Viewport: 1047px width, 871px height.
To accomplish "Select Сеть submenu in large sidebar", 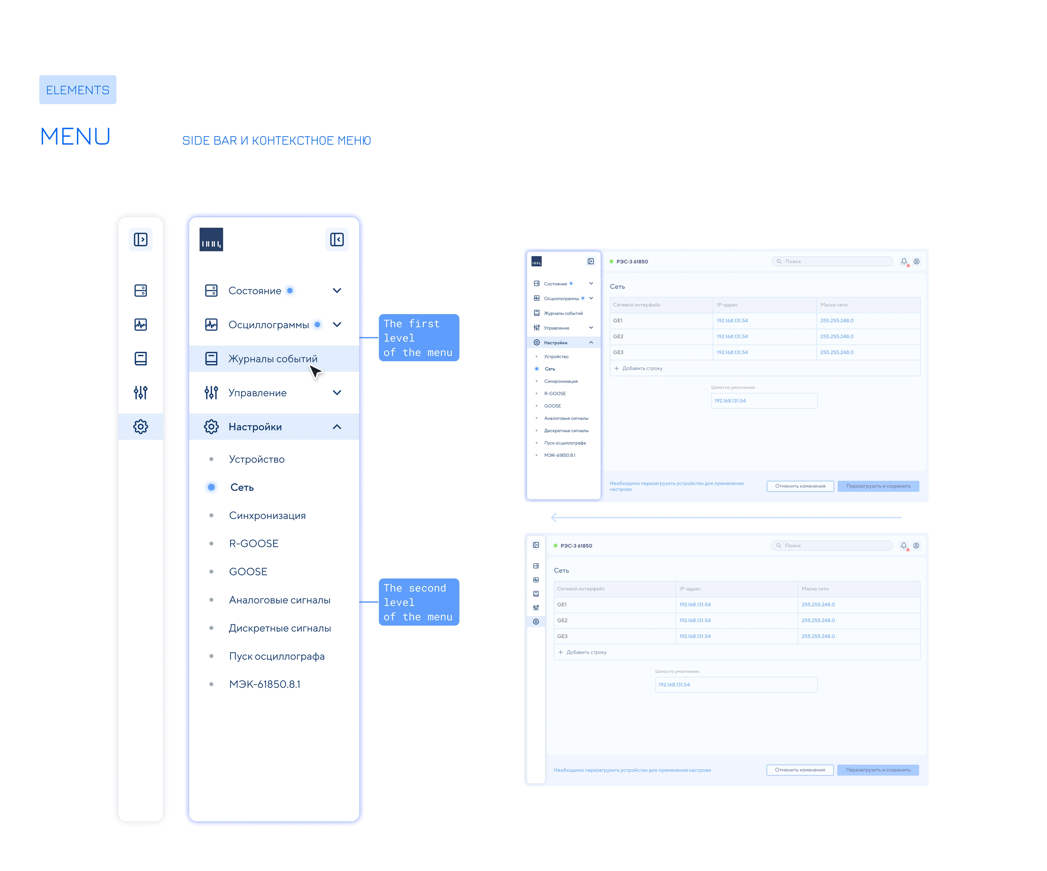I will pyautogui.click(x=242, y=488).
